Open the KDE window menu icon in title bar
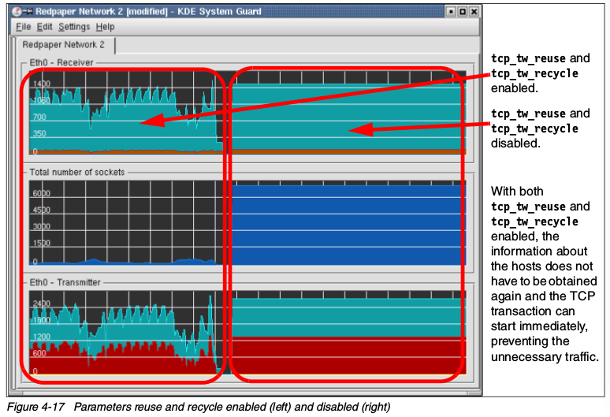This screenshot has width=610, height=417. click(x=18, y=12)
